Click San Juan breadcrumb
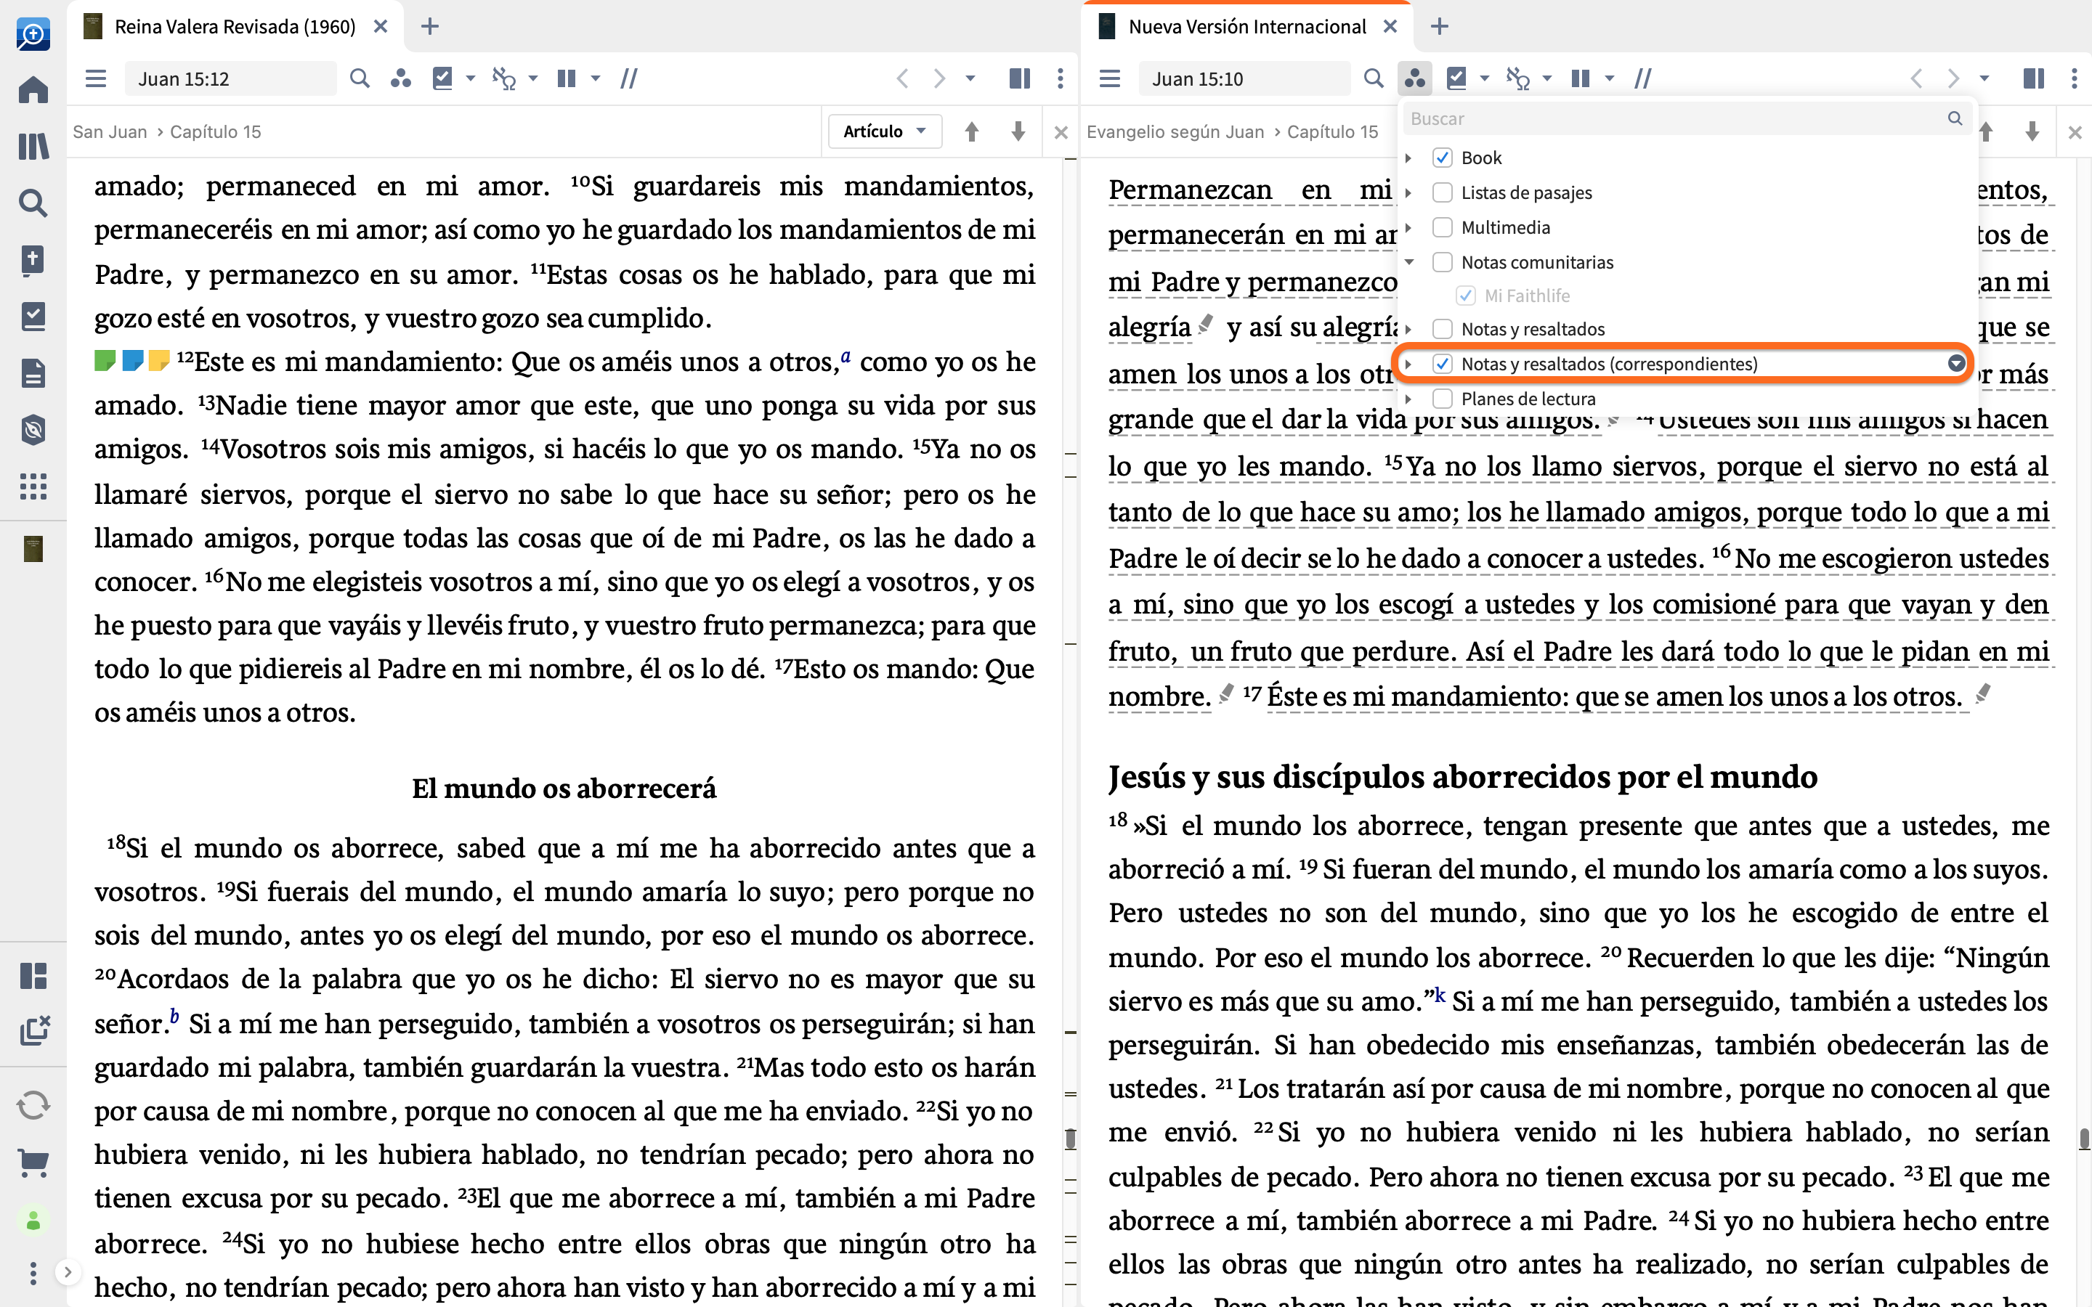The image size is (2092, 1307). click(x=110, y=131)
